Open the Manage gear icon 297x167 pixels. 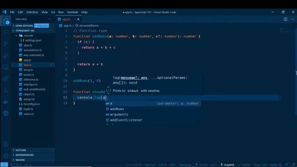[6, 156]
